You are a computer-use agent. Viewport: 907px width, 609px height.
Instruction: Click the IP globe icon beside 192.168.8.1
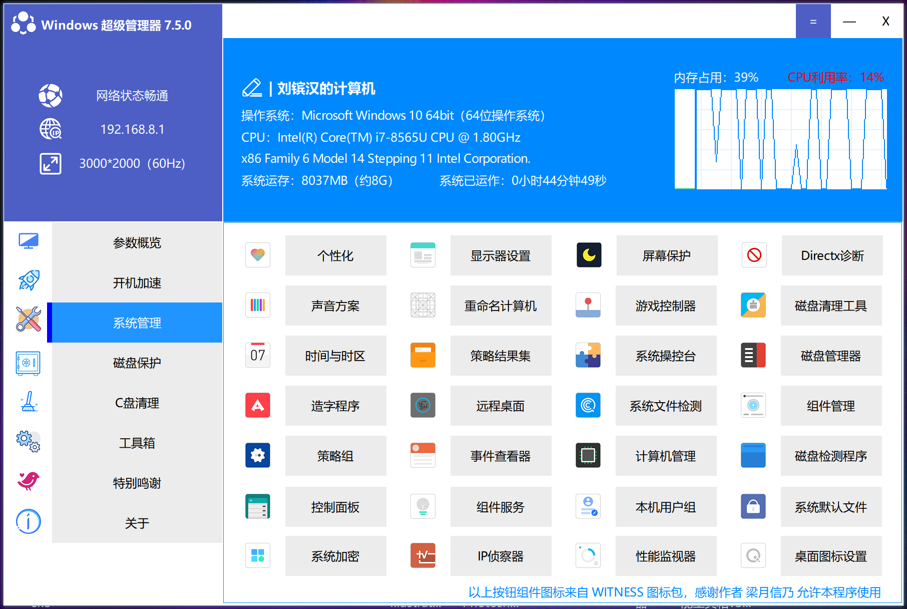51,129
